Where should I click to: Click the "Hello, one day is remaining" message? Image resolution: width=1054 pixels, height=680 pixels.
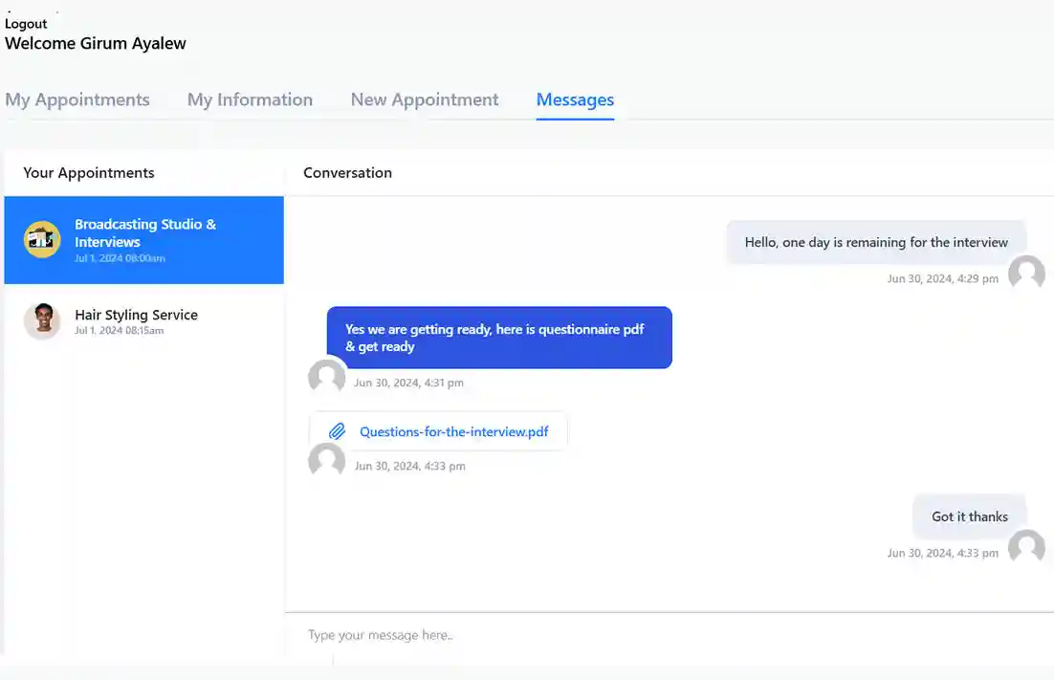click(x=875, y=242)
